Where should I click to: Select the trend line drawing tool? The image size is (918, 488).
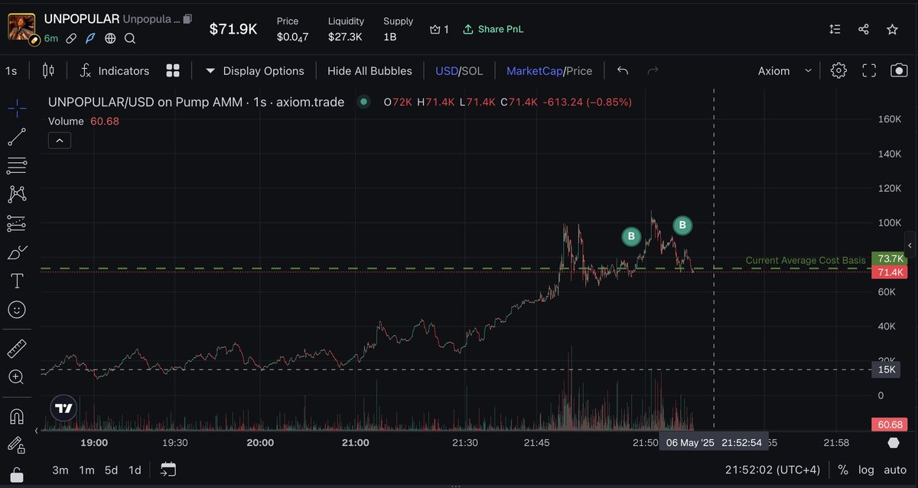pos(17,137)
